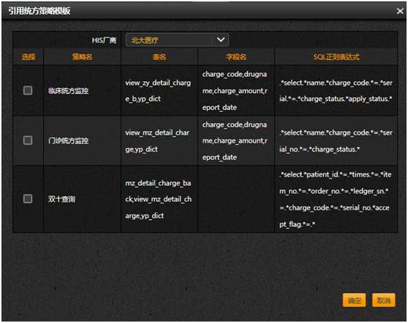Check the 临床统方监控 row checkbox
This screenshot has width=408, height=323.
point(28,91)
